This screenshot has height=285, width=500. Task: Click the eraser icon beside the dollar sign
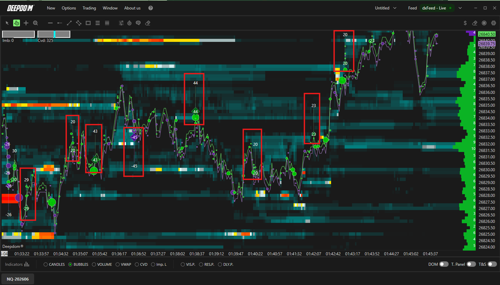point(475,23)
